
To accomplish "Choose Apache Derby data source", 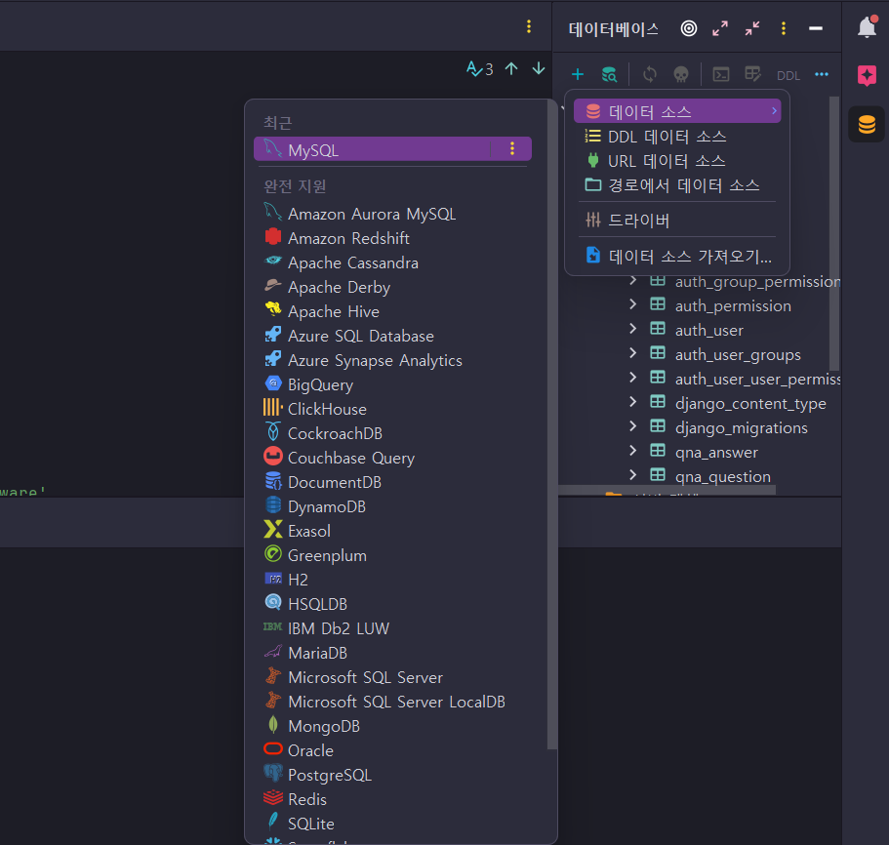I will tap(393, 287).
